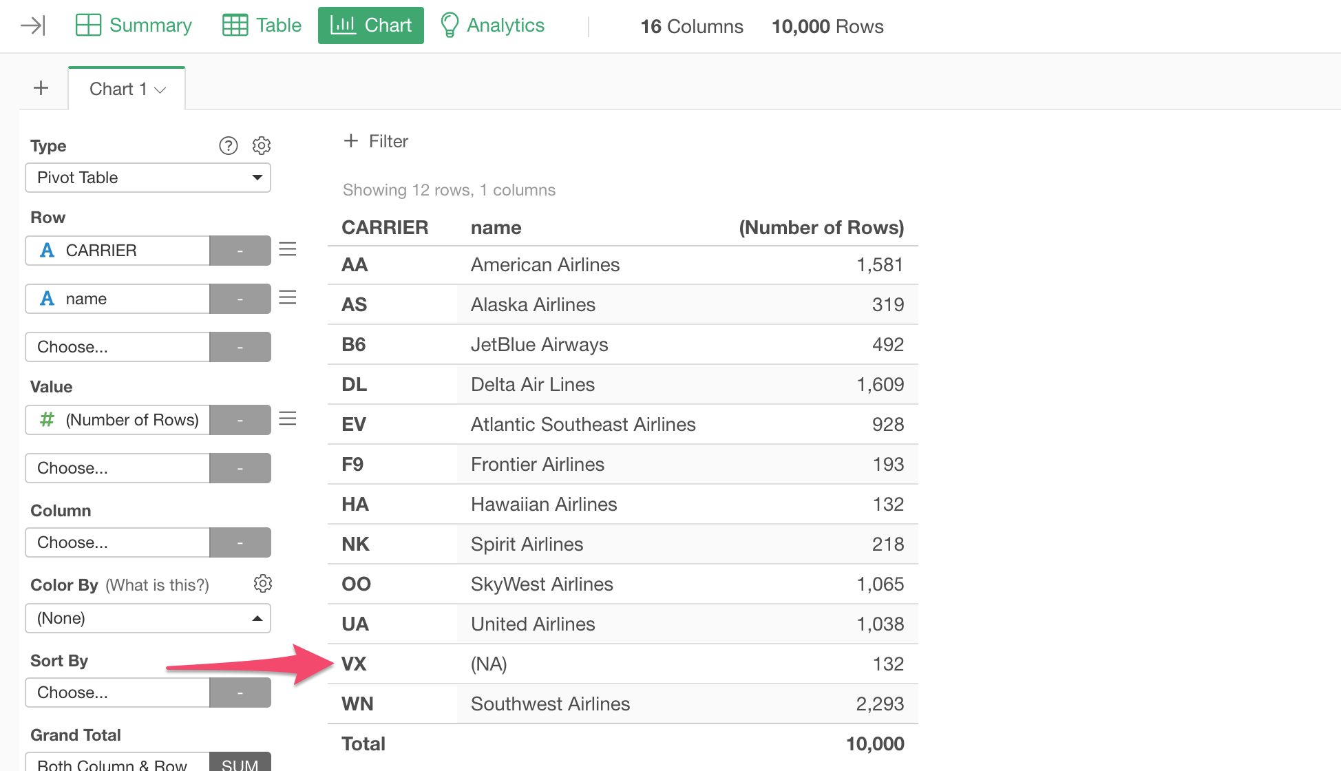
Task: Click the 10,000 total value
Action: (x=875, y=744)
